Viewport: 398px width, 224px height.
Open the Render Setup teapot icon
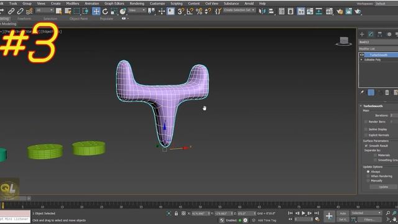tap(340, 11)
